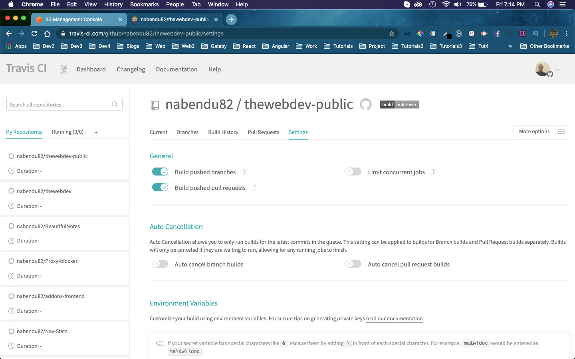
Task: Open Siri from the menu bar
Action: 551,4
